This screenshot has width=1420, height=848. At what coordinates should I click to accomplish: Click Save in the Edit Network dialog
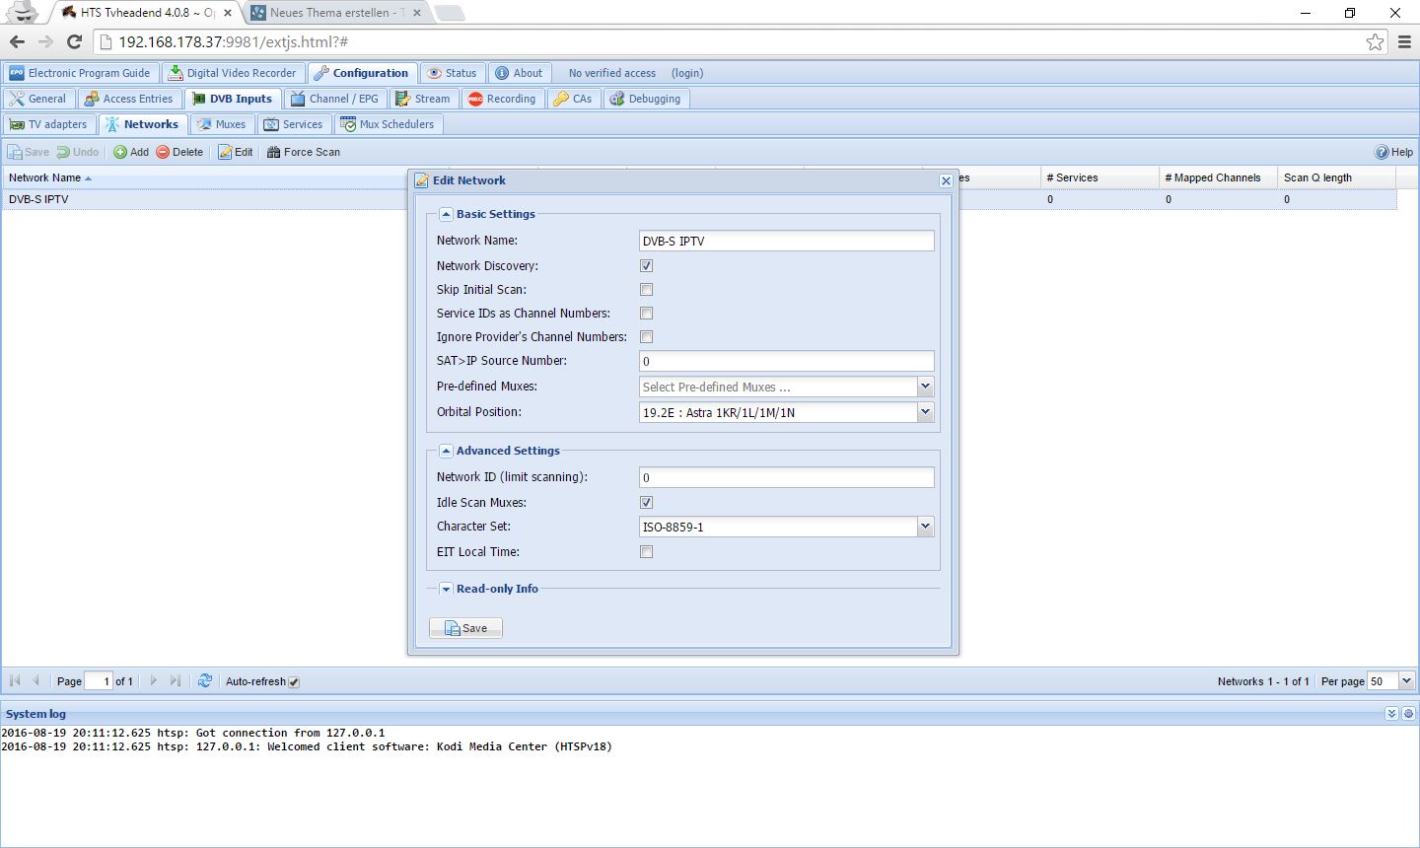pyautogui.click(x=465, y=628)
